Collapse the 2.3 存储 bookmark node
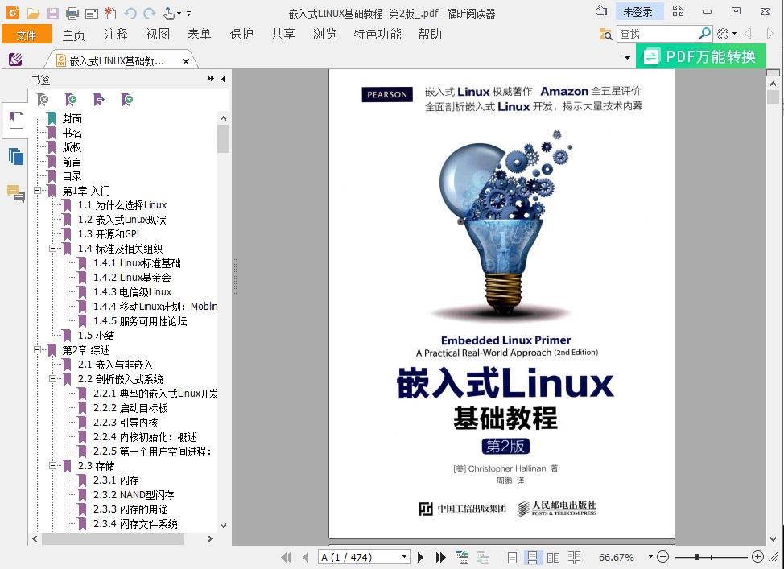784x569 pixels. pos(52,465)
